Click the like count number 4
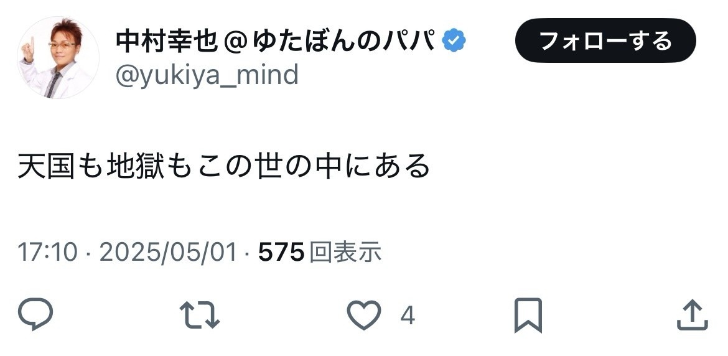This screenshot has width=728, height=356. coord(407,316)
